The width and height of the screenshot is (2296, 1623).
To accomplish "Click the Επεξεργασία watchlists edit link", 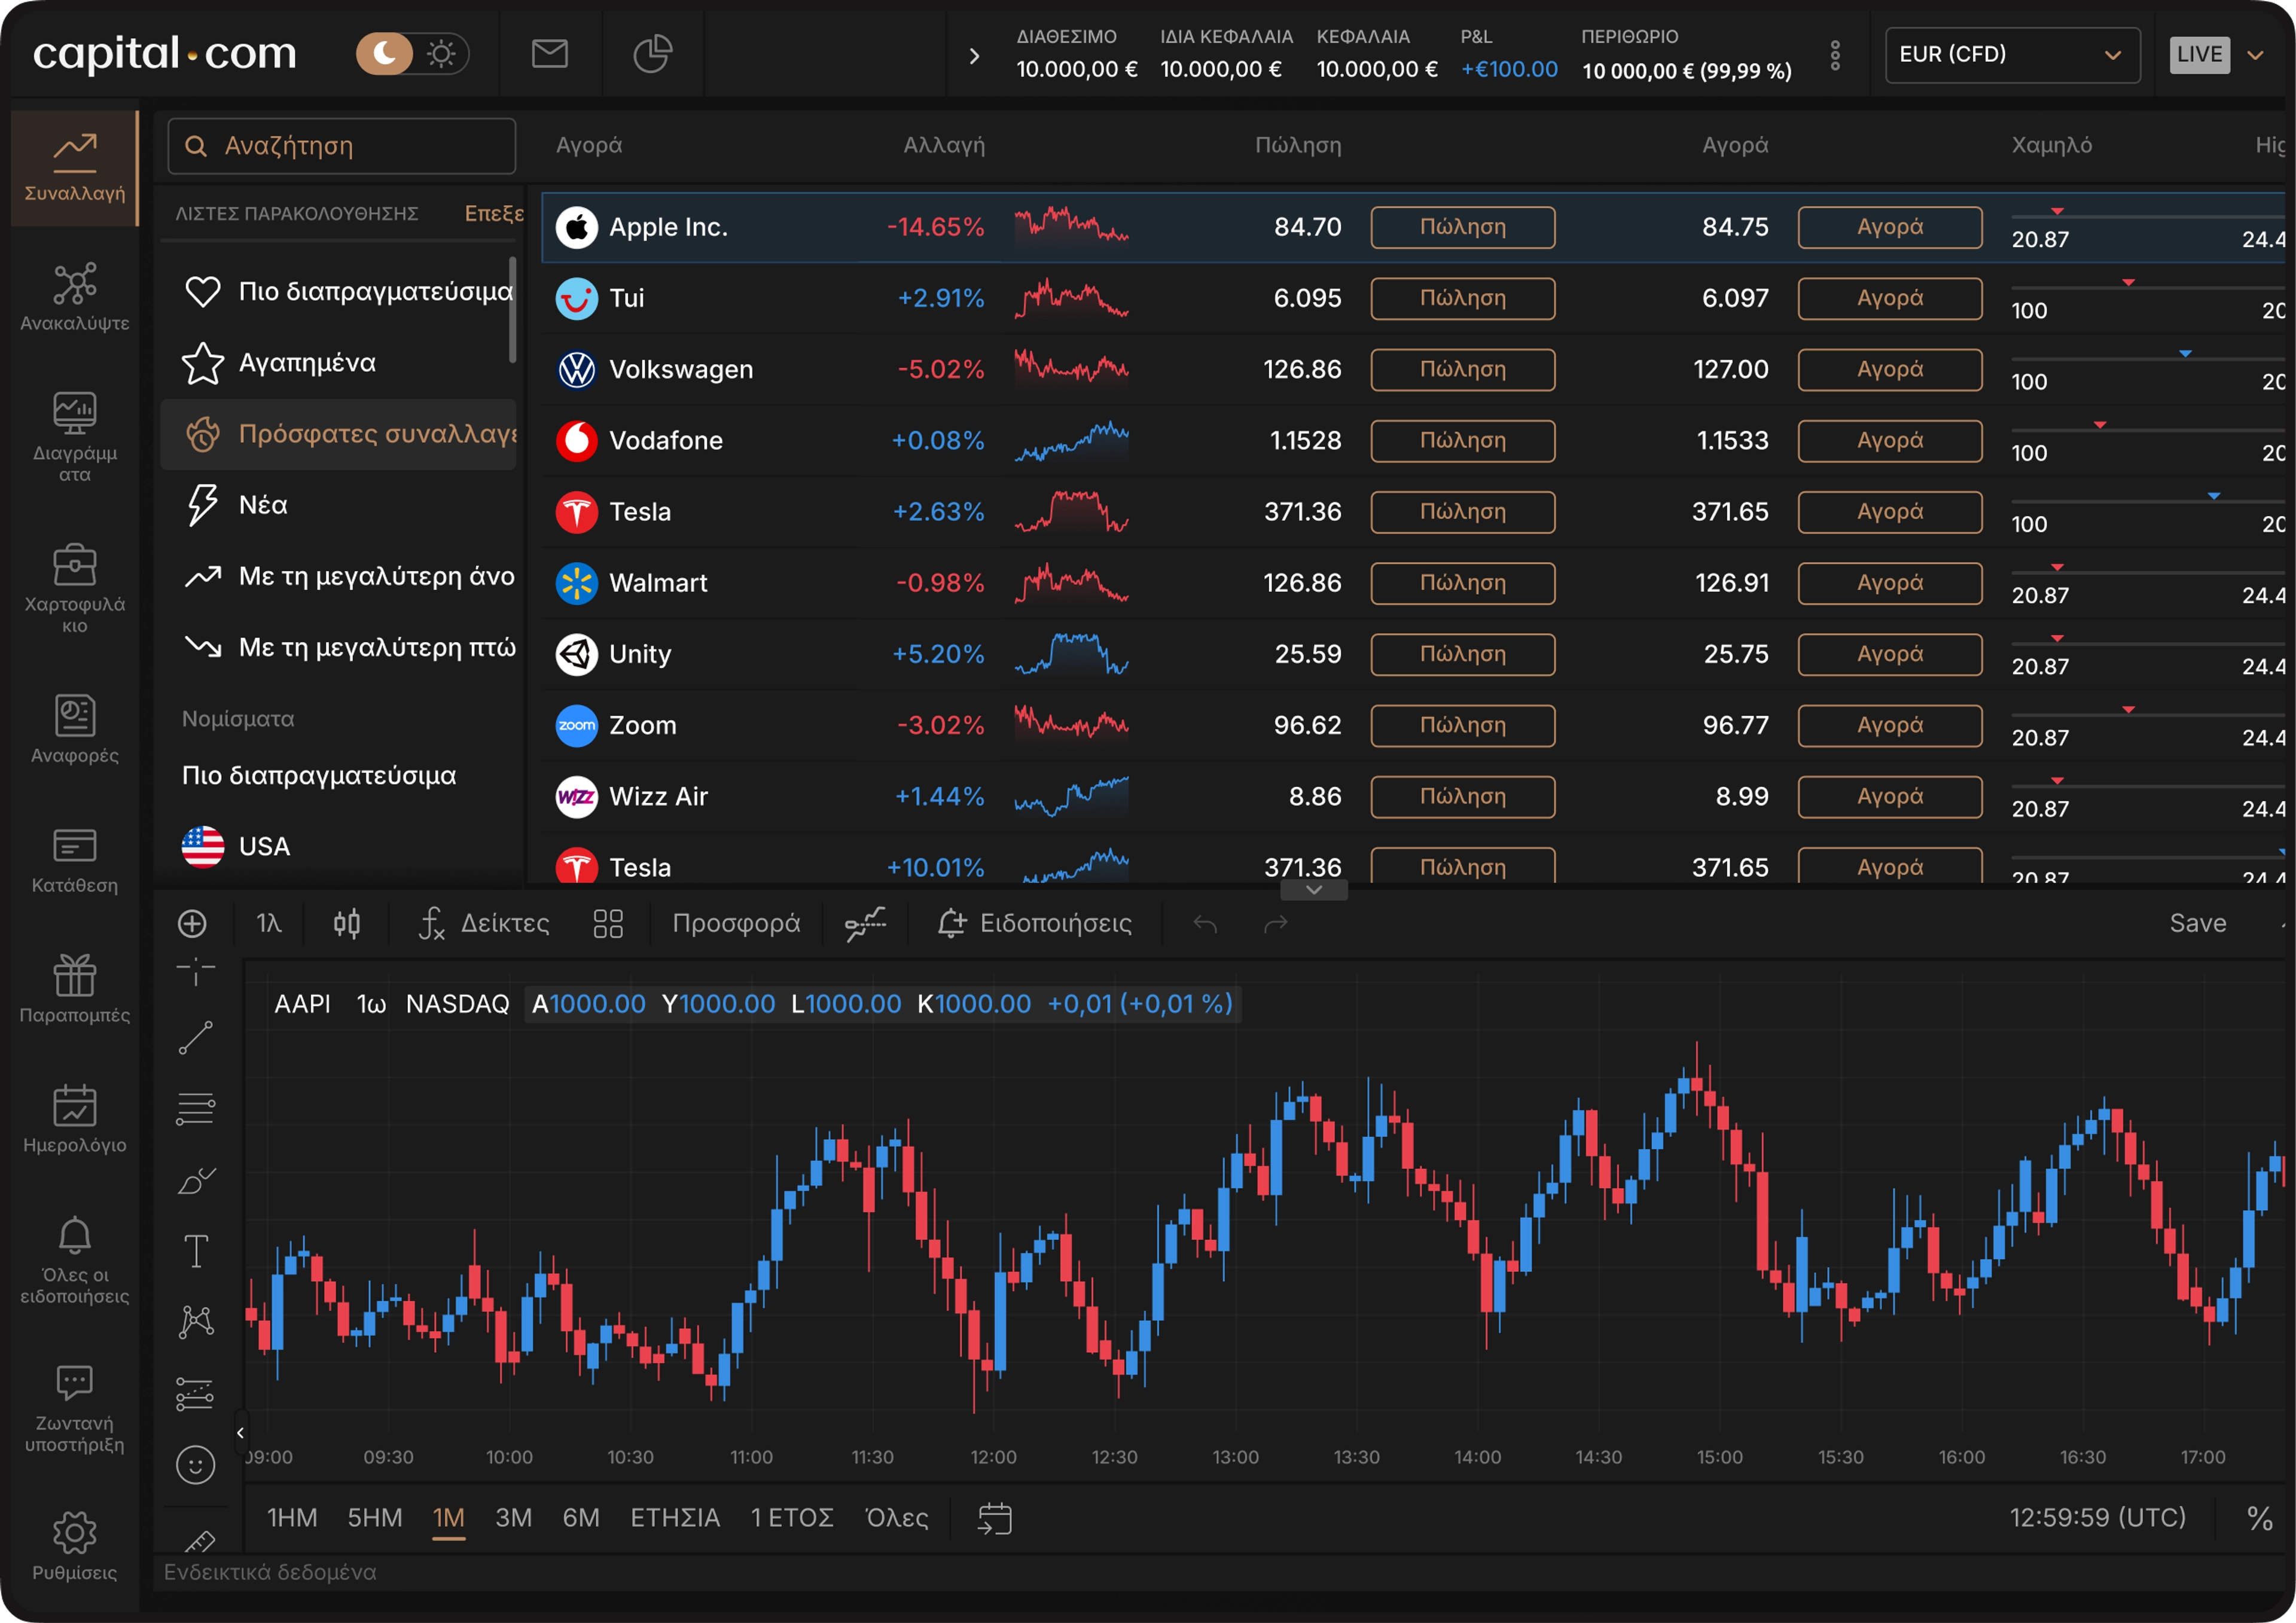I will (x=494, y=213).
